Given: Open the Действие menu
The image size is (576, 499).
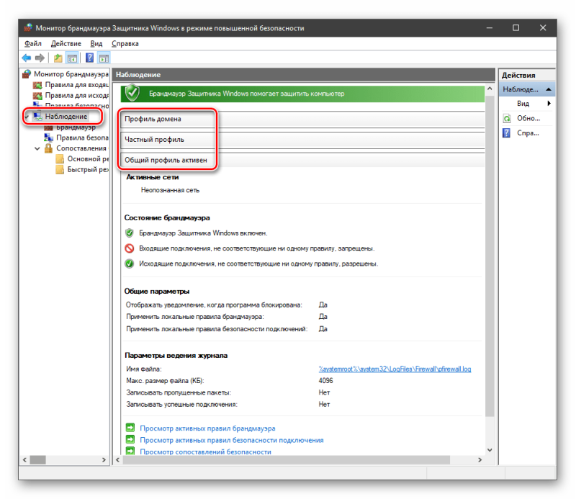Looking at the screenshot, I should coord(66,43).
